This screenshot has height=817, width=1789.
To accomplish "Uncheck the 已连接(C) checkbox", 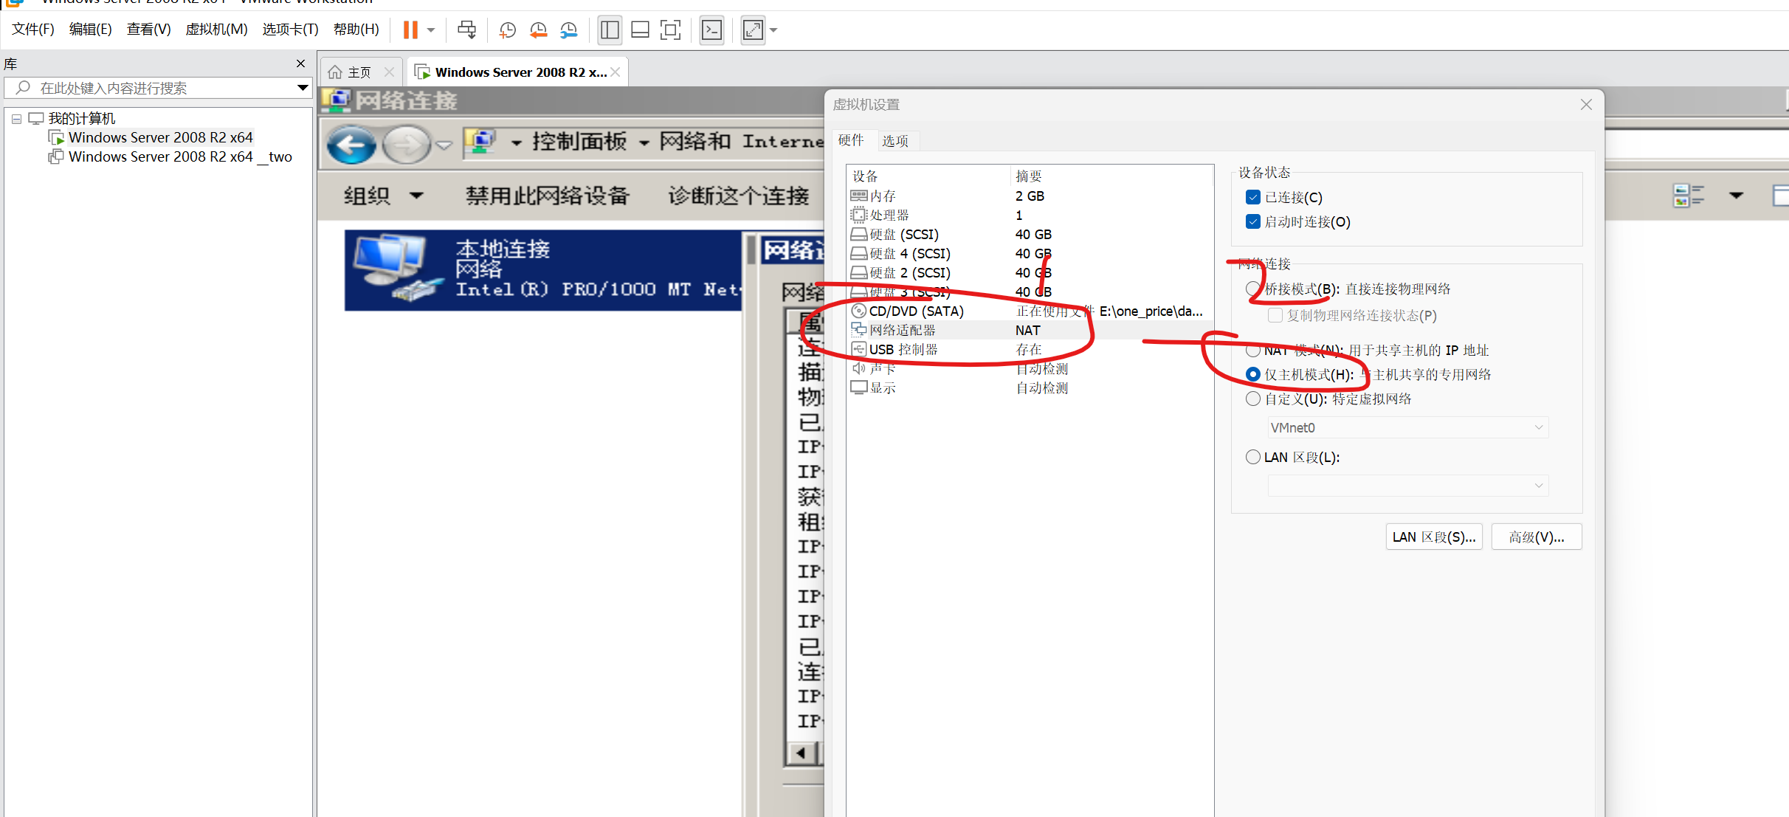I will [1252, 197].
